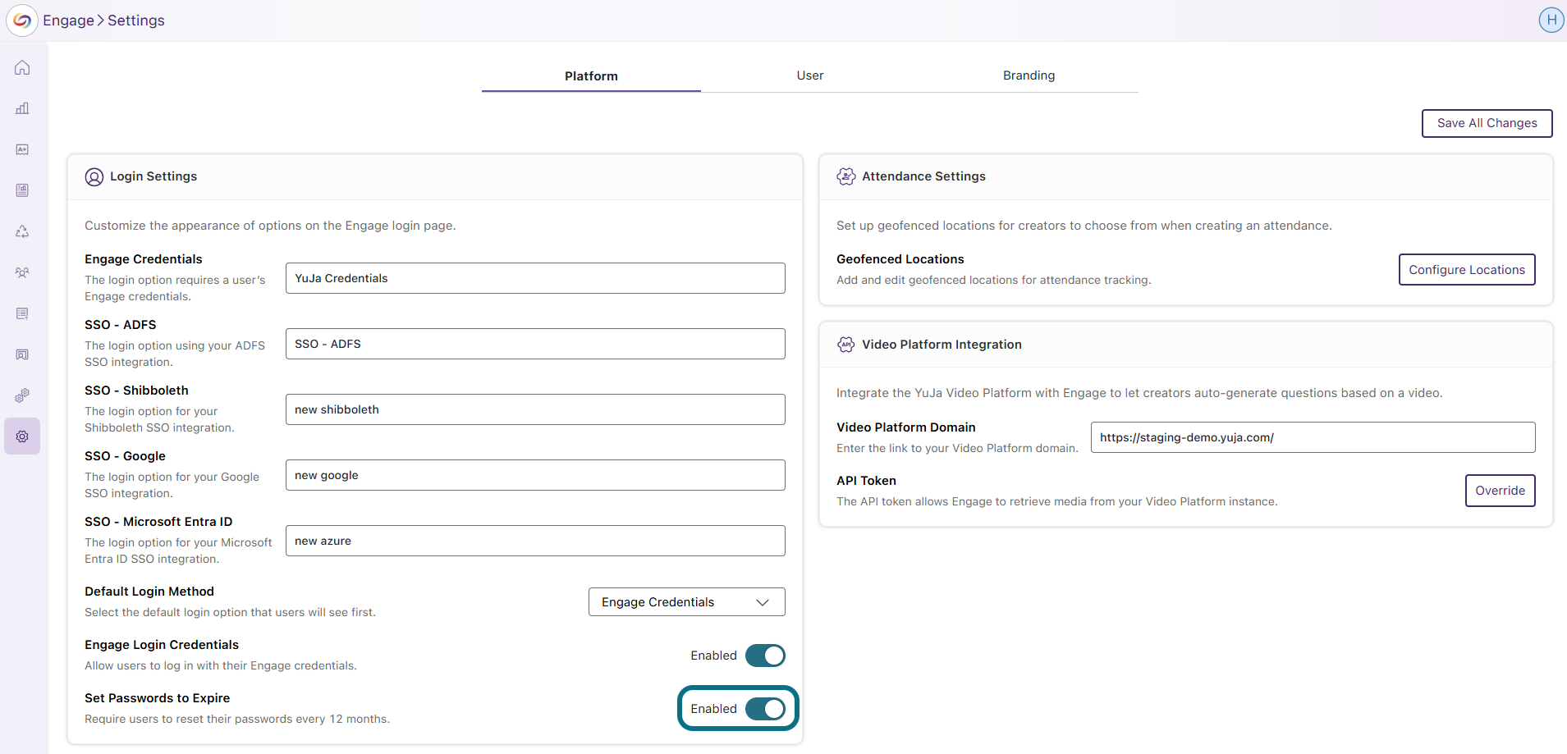Open the user profile avatar H
Screen dimensions: 1567x754
click(1551, 20)
